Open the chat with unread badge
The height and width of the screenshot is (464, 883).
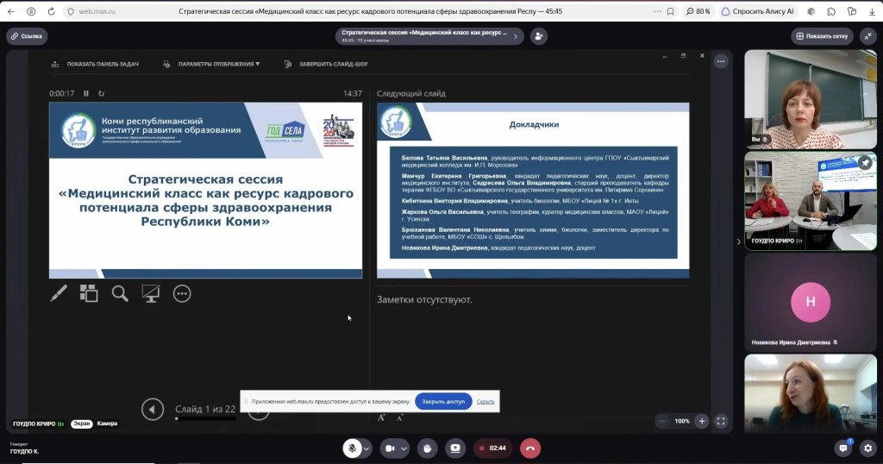tap(843, 448)
